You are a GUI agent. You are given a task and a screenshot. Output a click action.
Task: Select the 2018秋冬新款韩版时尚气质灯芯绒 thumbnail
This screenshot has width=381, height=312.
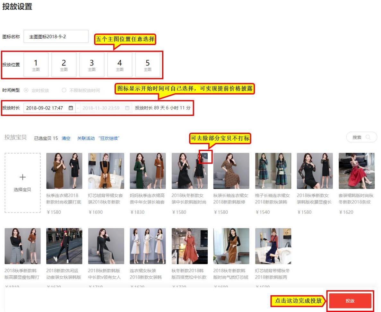tap(231, 246)
